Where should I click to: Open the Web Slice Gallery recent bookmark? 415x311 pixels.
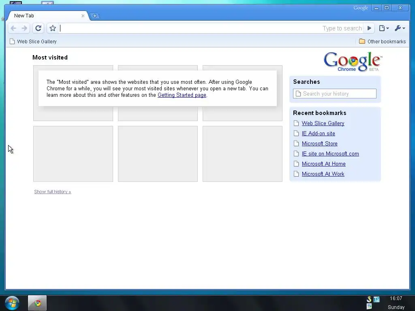pyautogui.click(x=323, y=123)
